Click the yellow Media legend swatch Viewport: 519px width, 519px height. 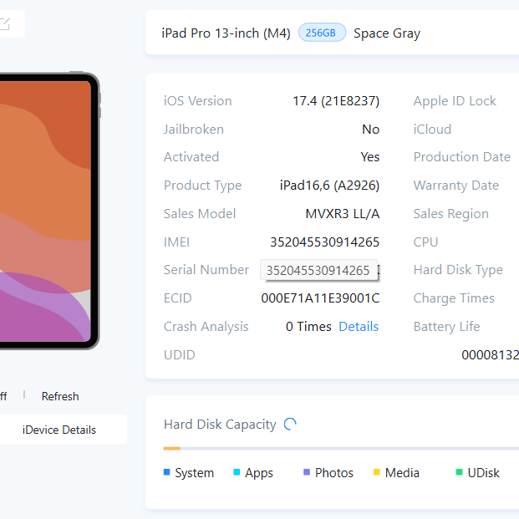[x=377, y=472]
